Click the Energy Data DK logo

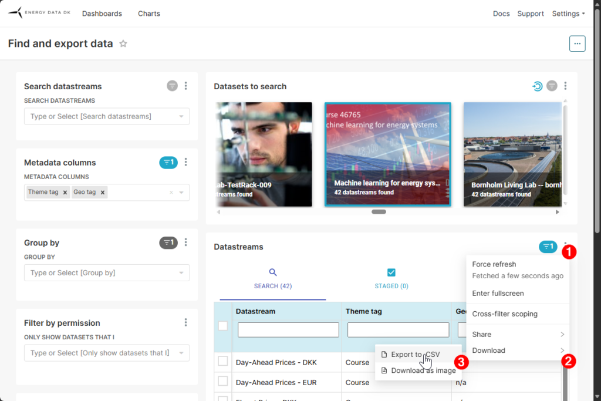tap(39, 13)
